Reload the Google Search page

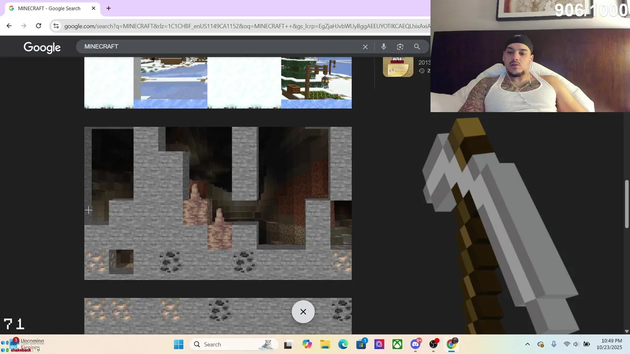coord(38,26)
